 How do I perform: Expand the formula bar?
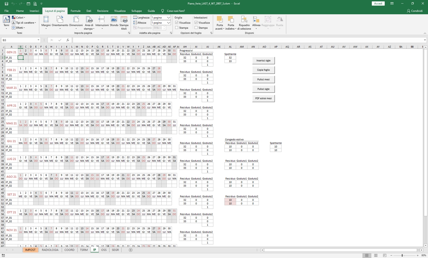pos(425,40)
